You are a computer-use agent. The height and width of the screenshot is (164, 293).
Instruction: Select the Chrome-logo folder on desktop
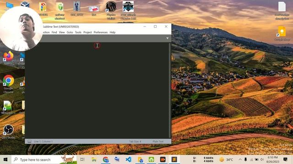43,9
